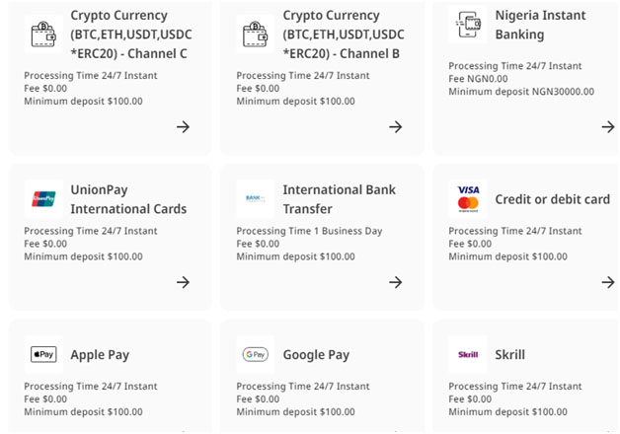Click the Crypto Currency Channel C wallet icon
The height and width of the screenshot is (434, 620).
tap(43, 34)
